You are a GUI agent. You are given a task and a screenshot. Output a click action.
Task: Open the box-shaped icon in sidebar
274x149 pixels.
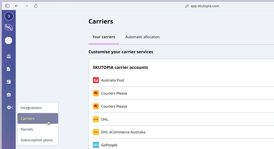[x=9, y=82]
